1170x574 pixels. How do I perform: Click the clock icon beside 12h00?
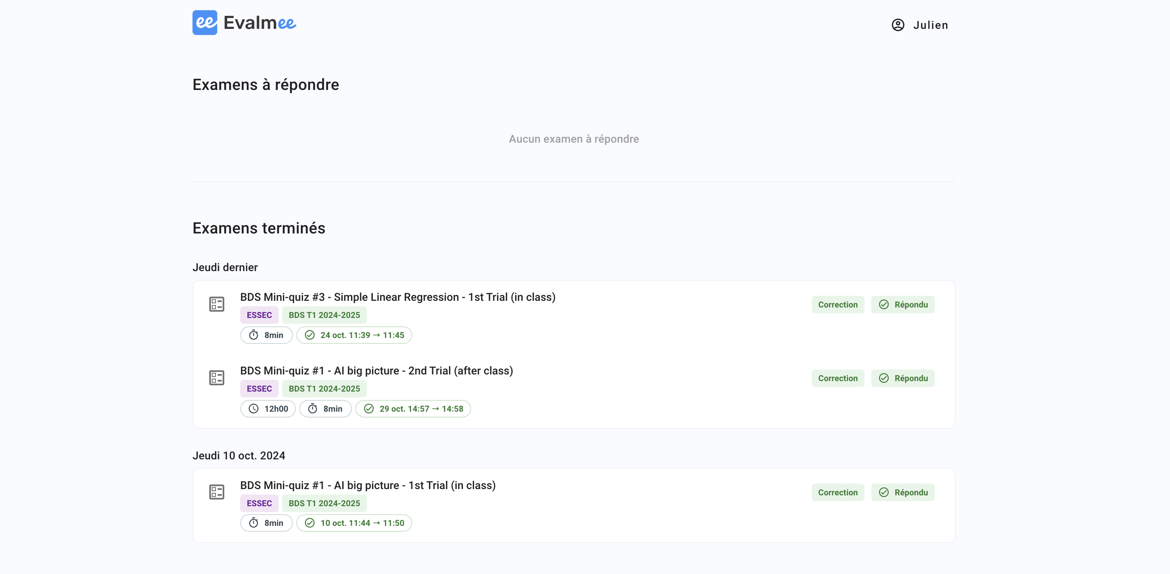click(x=254, y=409)
